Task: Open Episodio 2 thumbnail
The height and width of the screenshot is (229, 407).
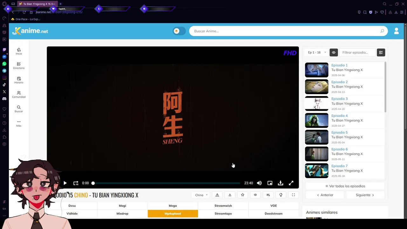Action: tap(317, 87)
